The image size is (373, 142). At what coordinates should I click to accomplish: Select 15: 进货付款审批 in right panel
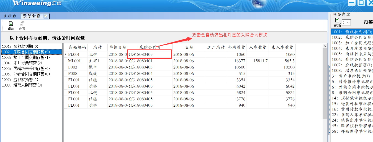click(x=352, y=104)
